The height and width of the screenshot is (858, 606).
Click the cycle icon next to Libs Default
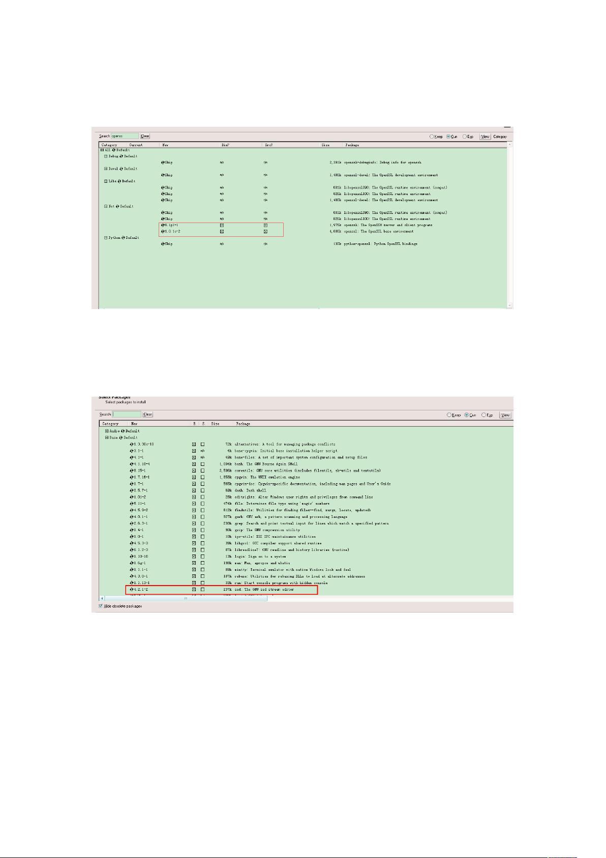click(x=119, y=181)
